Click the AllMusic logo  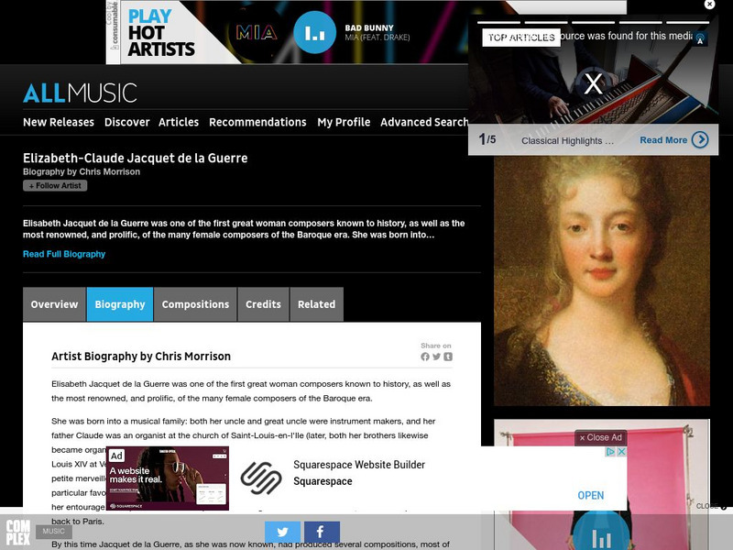(80, 93)
